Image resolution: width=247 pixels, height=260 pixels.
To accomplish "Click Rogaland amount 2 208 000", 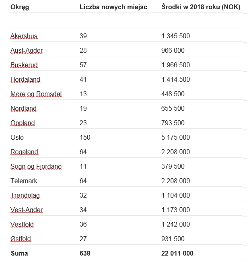I will [x=175, y=152].
